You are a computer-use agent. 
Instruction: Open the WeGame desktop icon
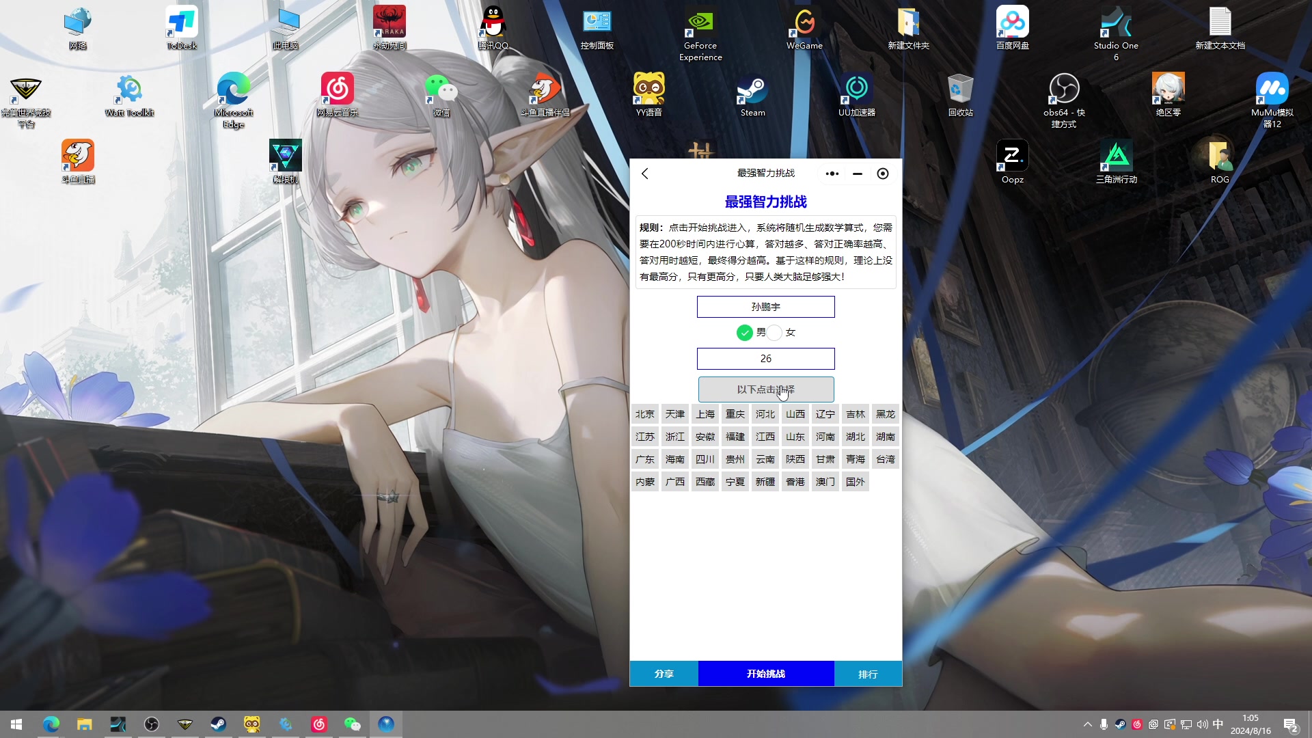click(804, 27)
